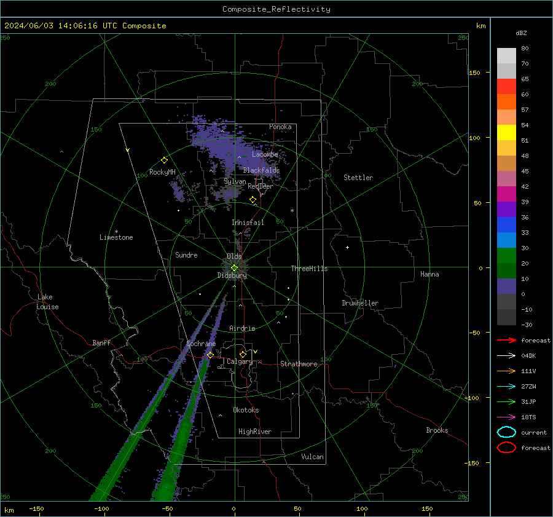553x517 pixels.
Task: Click the Limestone label
Action: tap(116, 237)
